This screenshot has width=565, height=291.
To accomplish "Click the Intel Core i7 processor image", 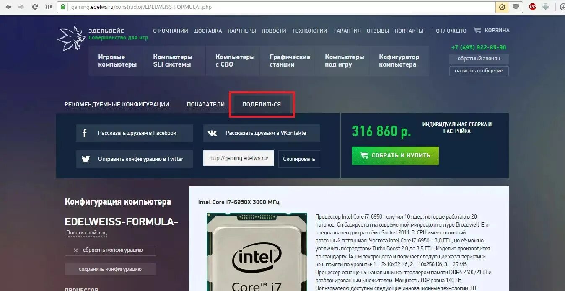I will (257, 252).
